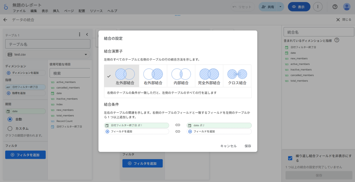Select cancelled_members in available fields list

tap(68, 88)
